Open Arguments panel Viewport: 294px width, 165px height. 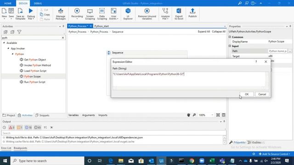pos(88,115)
